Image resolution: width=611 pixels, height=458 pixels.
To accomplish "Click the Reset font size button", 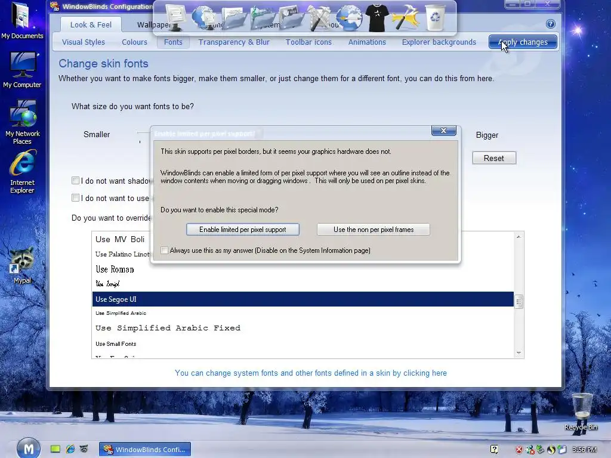I will [x=494, y=158].
